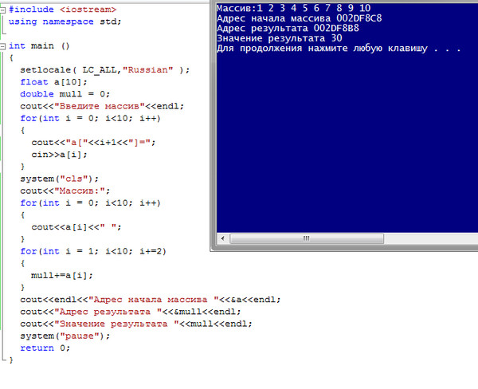Image resolution: width=478 pixels, height=389 pixels.
Task: Click console text 'Значение результата 30'
Action: [280, 38]
